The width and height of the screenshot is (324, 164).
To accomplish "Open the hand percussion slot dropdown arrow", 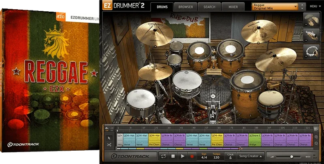I will coord(305,25).
